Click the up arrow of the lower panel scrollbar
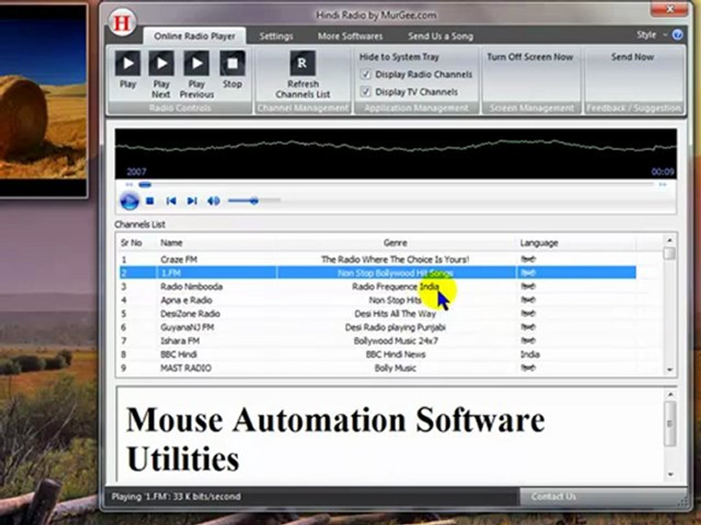The height and width of the screenshot is (525, 701). point(670,394)
